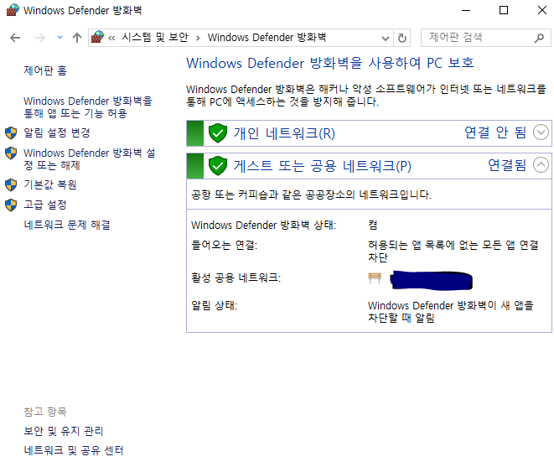This screenshot has width=554, height=467.
Task: Open 네트워크 문제 해결 link
Action: click(67, 225)
